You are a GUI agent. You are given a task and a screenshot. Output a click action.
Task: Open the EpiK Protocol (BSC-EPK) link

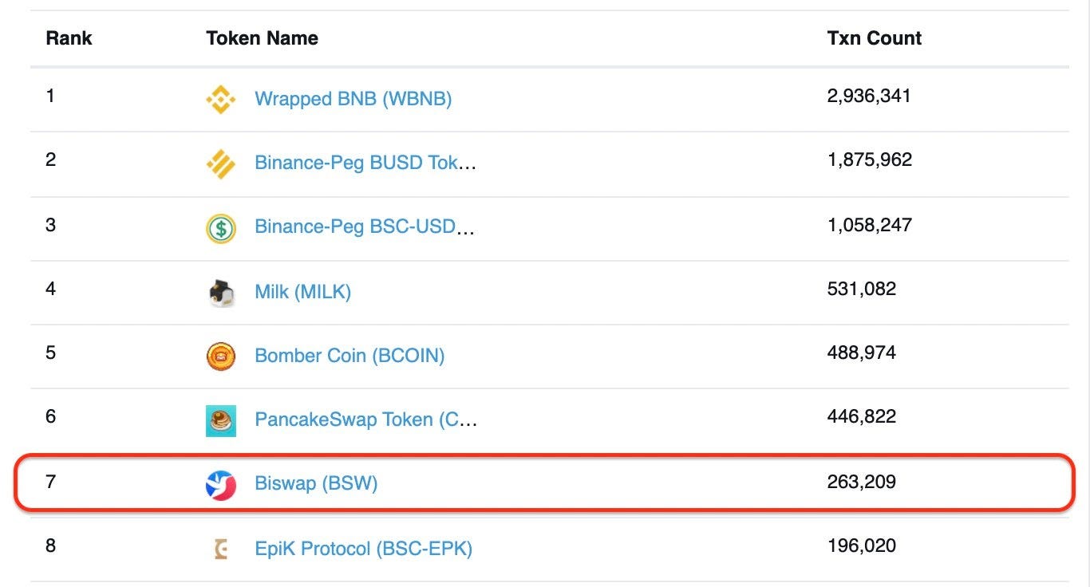[x=363, y=549]
